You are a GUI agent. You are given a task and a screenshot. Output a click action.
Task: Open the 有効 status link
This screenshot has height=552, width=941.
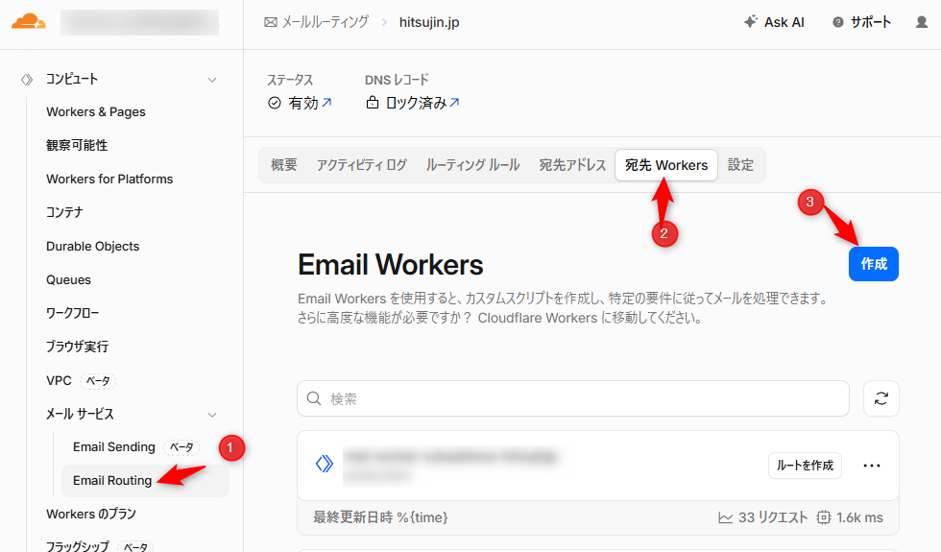click(x=309, y=104)
